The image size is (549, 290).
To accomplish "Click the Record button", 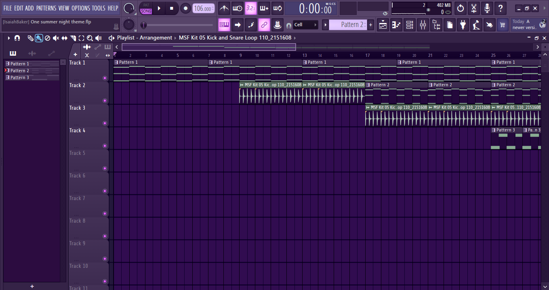I will pyautogui.click(x=185, y=8).
